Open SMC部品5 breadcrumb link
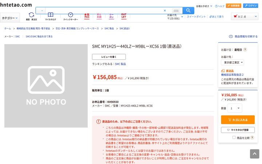Viewport: 262px width, 164px height. 124,28
